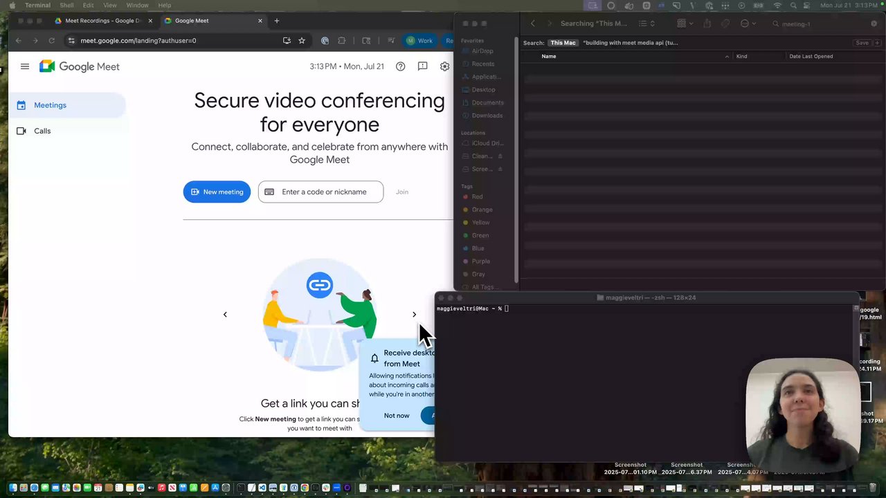The width and height of the screenshot is (886, 498).
Task: Open the Window menu in menu bar
Action: 137,6
